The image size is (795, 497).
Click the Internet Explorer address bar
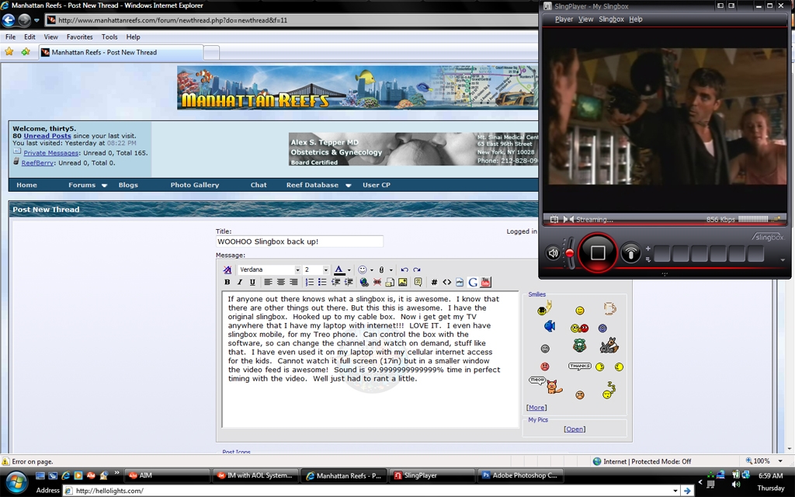point(292,20)
